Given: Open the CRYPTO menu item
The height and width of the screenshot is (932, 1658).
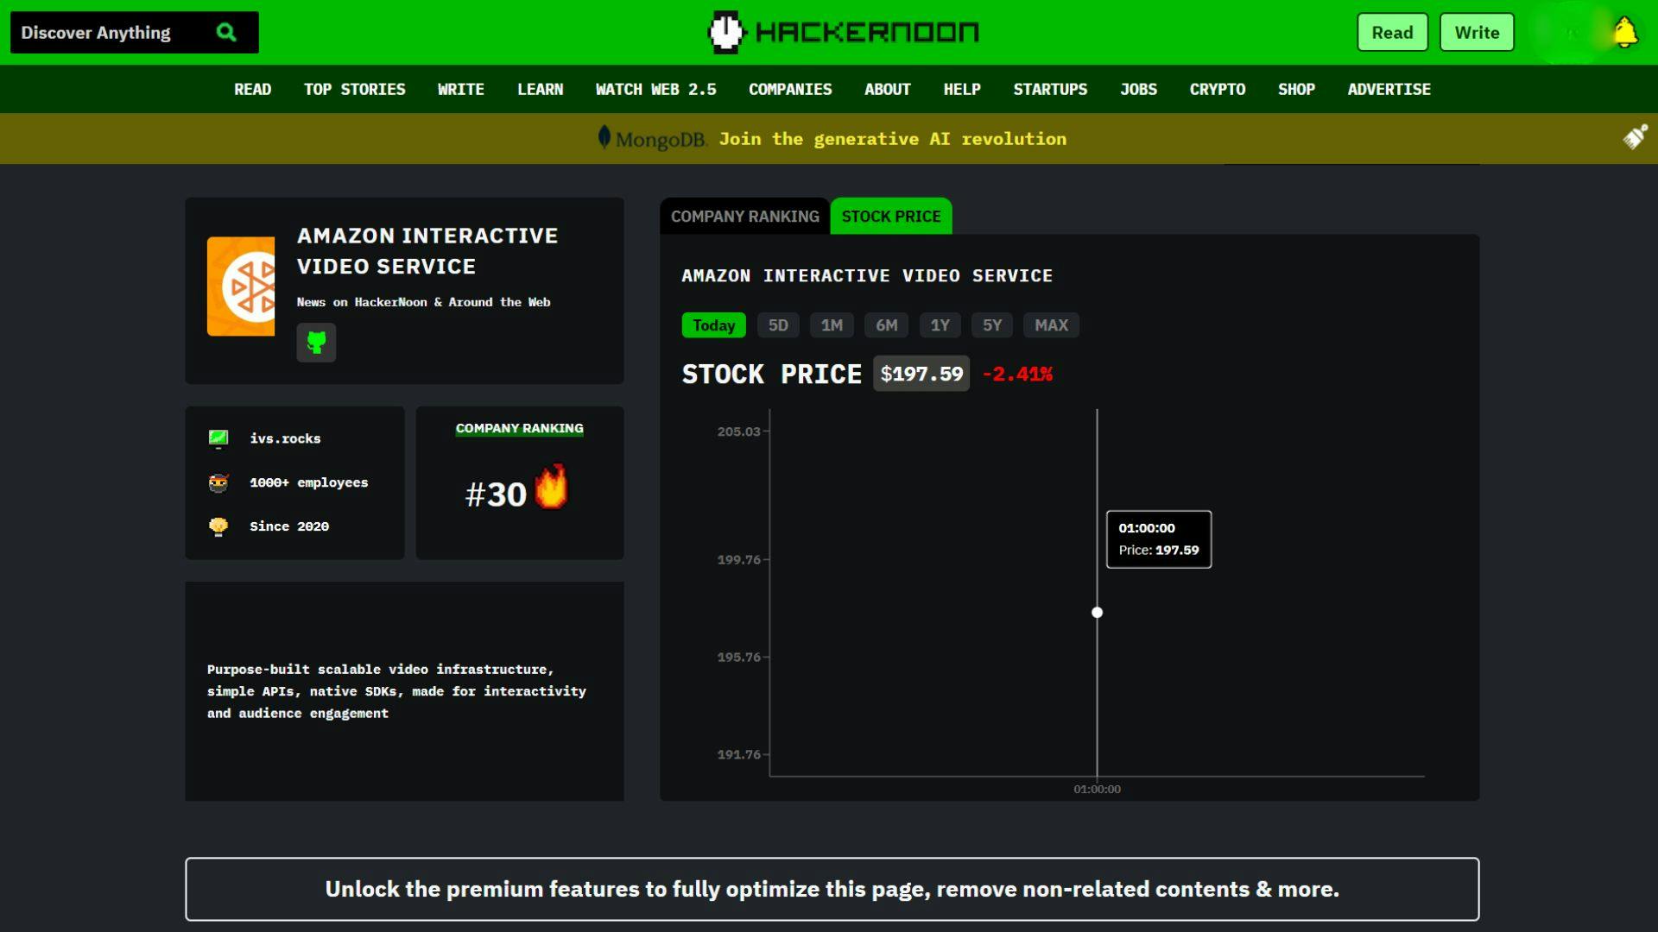Looking at the screenshot, I should coord(1216,89).
